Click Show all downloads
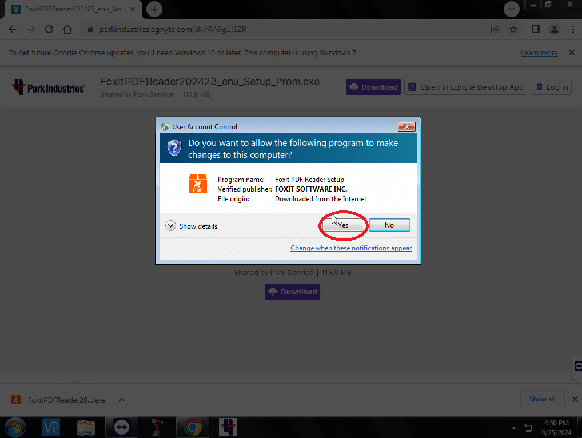The height and width of the screenshot is (438, 582). pos(542,399)
